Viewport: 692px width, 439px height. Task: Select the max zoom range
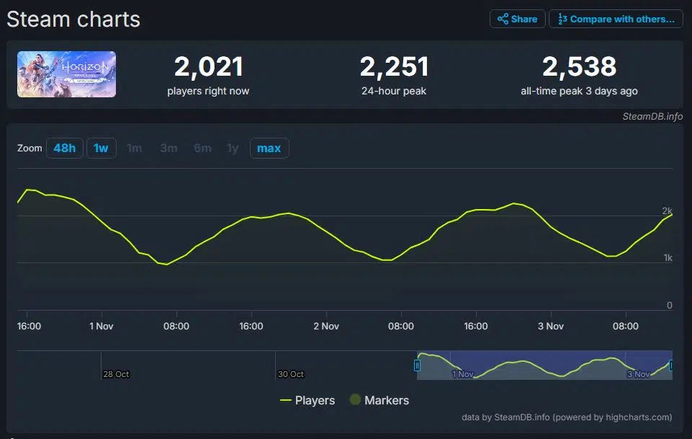point(269,148)
